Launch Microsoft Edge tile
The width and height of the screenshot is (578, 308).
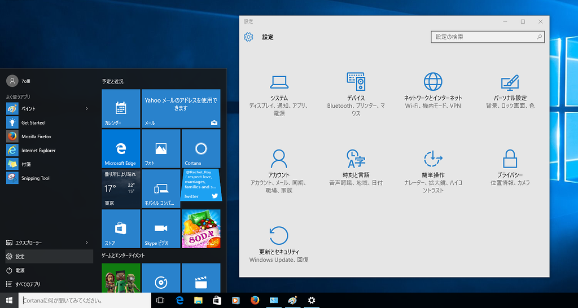[x=121, y=148]
